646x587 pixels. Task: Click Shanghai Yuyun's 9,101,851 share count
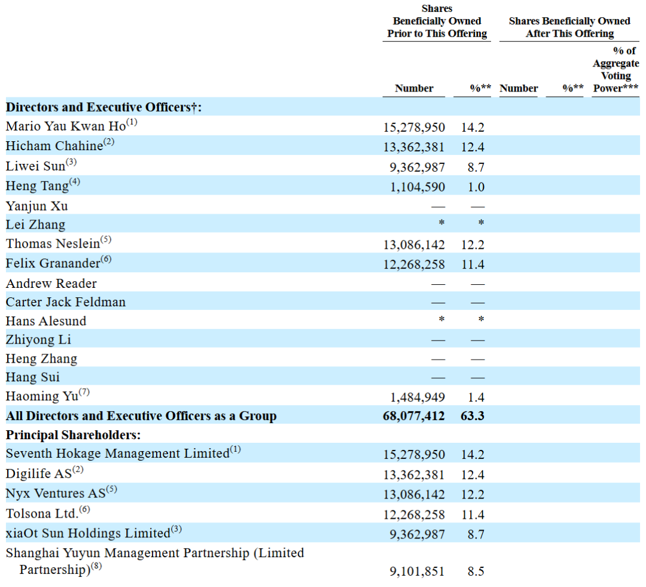click(x=417, y=571)
